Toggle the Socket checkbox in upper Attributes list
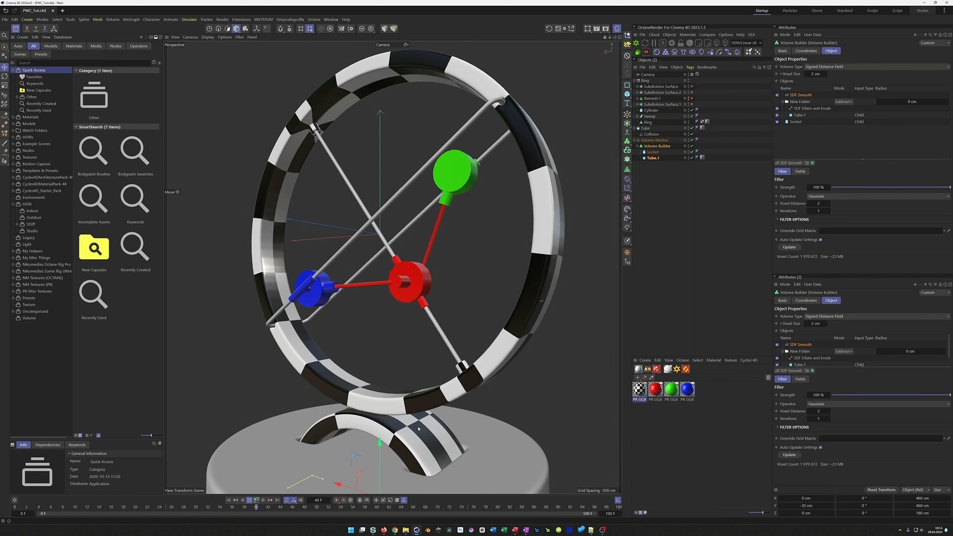 coord(777,121)
